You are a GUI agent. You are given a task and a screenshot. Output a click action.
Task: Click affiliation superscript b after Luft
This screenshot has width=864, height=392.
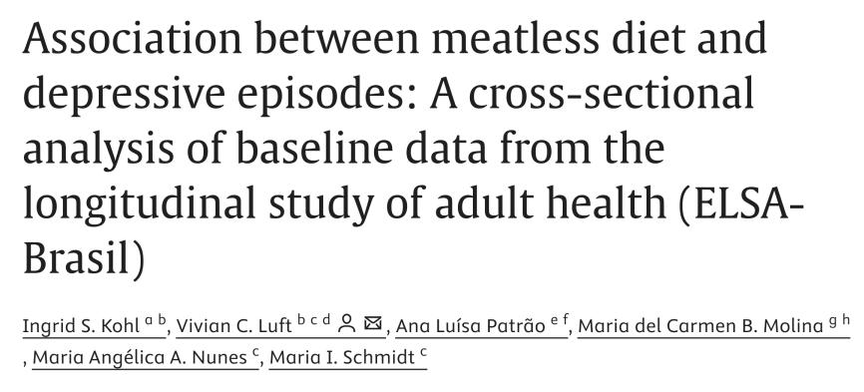[301, 319]
